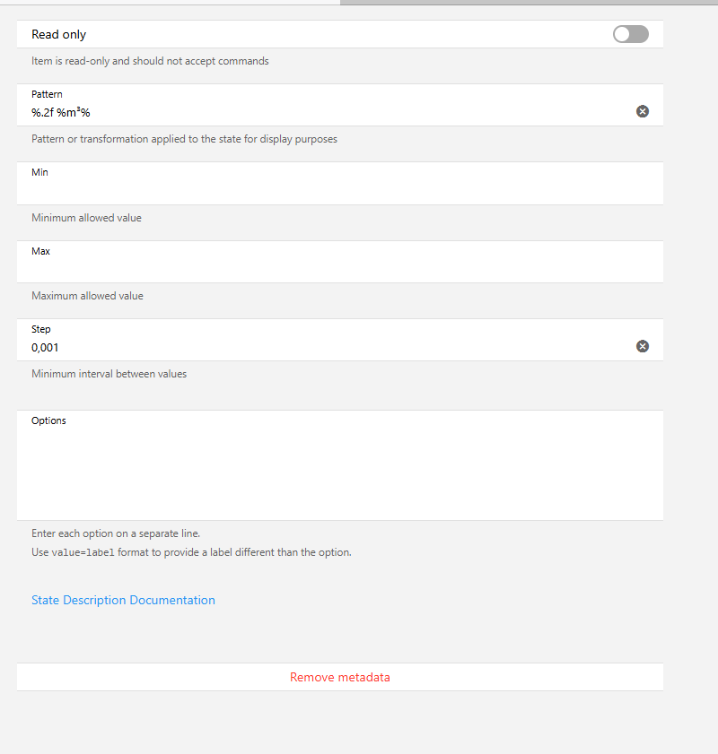Click the Min field label
The height and width of the screenshot is (754, 718).
click(x=39, y=172)
